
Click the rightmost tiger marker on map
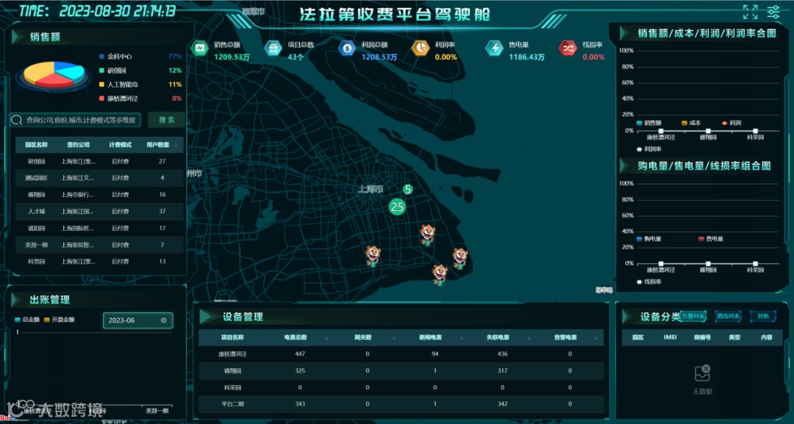(459, 258)
